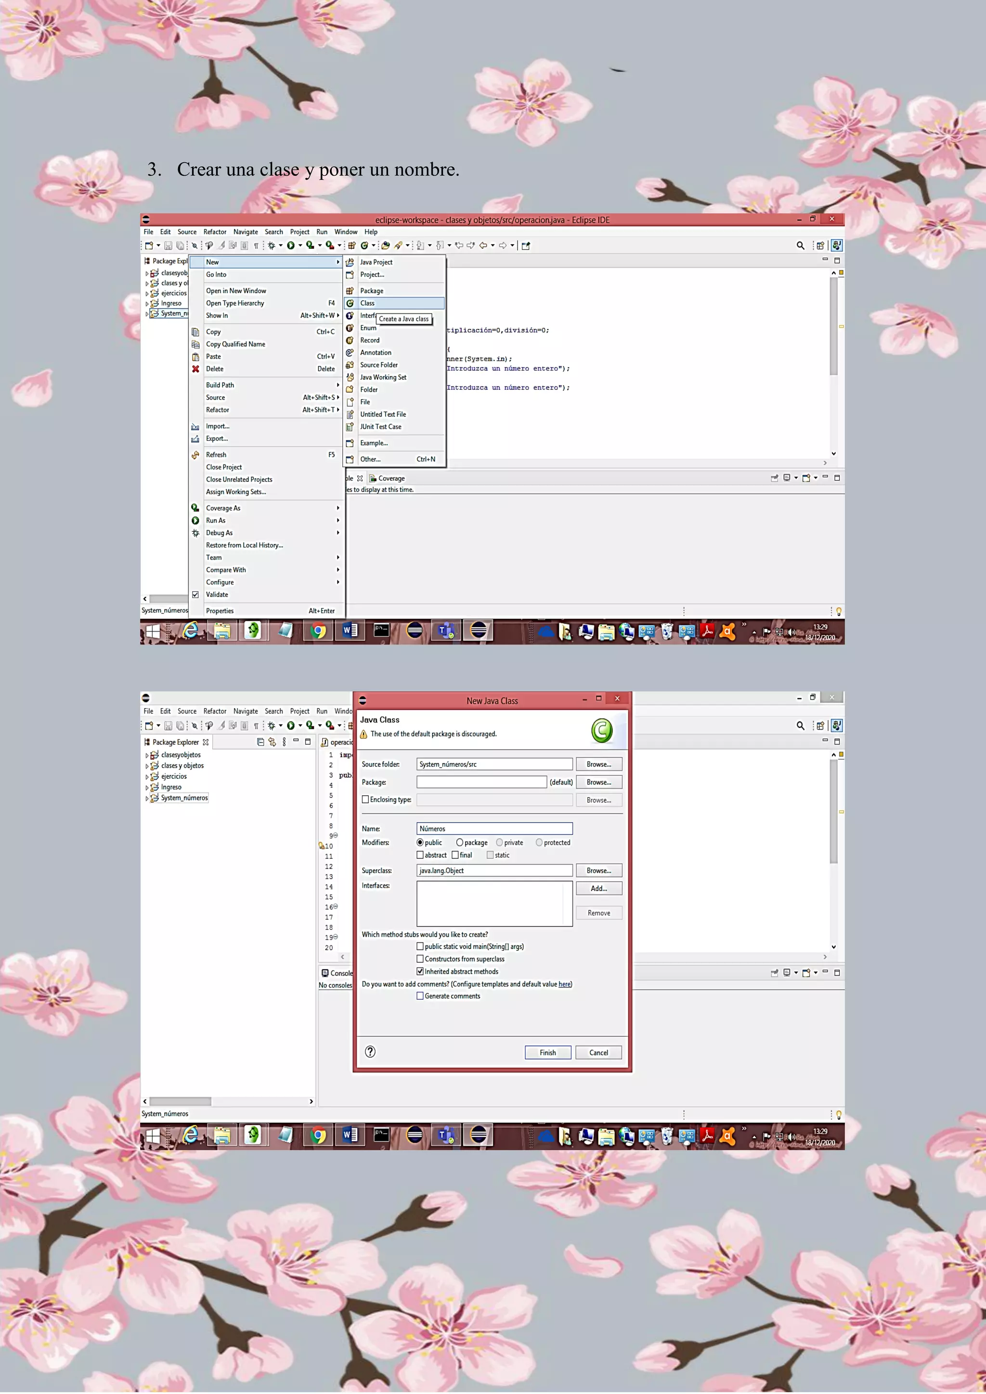Click the help question mark icon in dialog

[370, 1052]
